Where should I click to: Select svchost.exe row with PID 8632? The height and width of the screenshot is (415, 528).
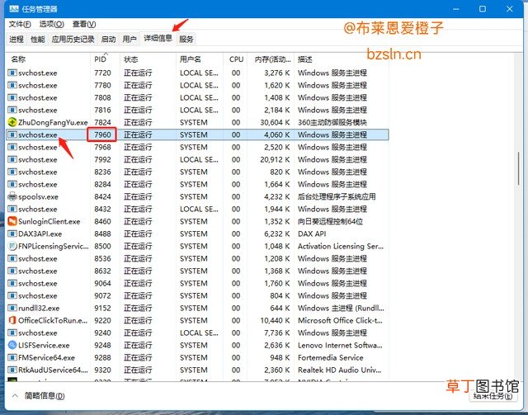point(197,271)
